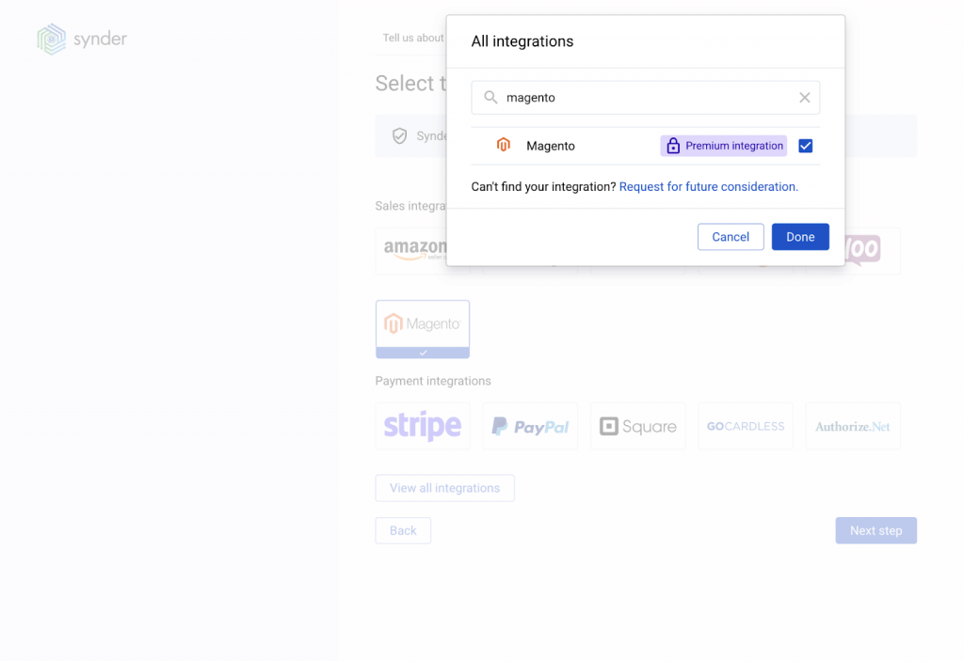Click the integrations search input field

646,97
